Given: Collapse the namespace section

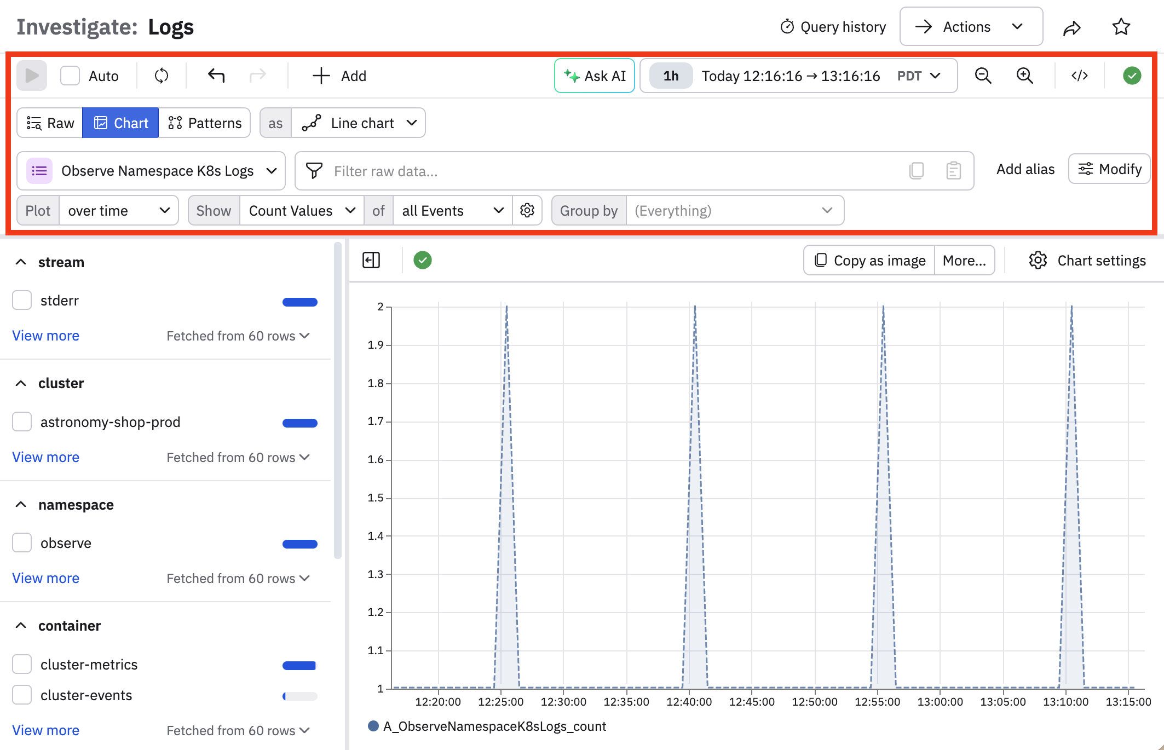Looking at the screenshot, I should [x=21, y=505].
